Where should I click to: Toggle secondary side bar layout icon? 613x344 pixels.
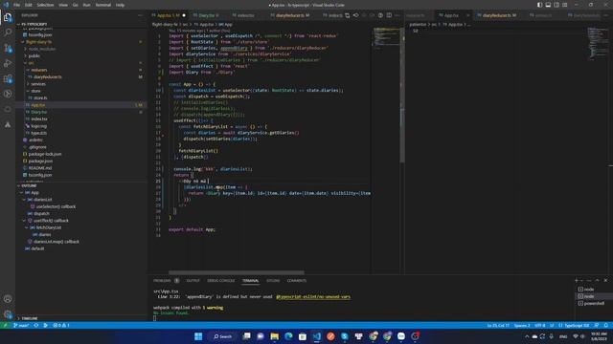pyautogui.click(x=556, y=5)
